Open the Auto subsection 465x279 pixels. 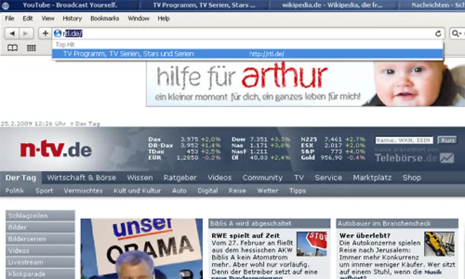179,191
